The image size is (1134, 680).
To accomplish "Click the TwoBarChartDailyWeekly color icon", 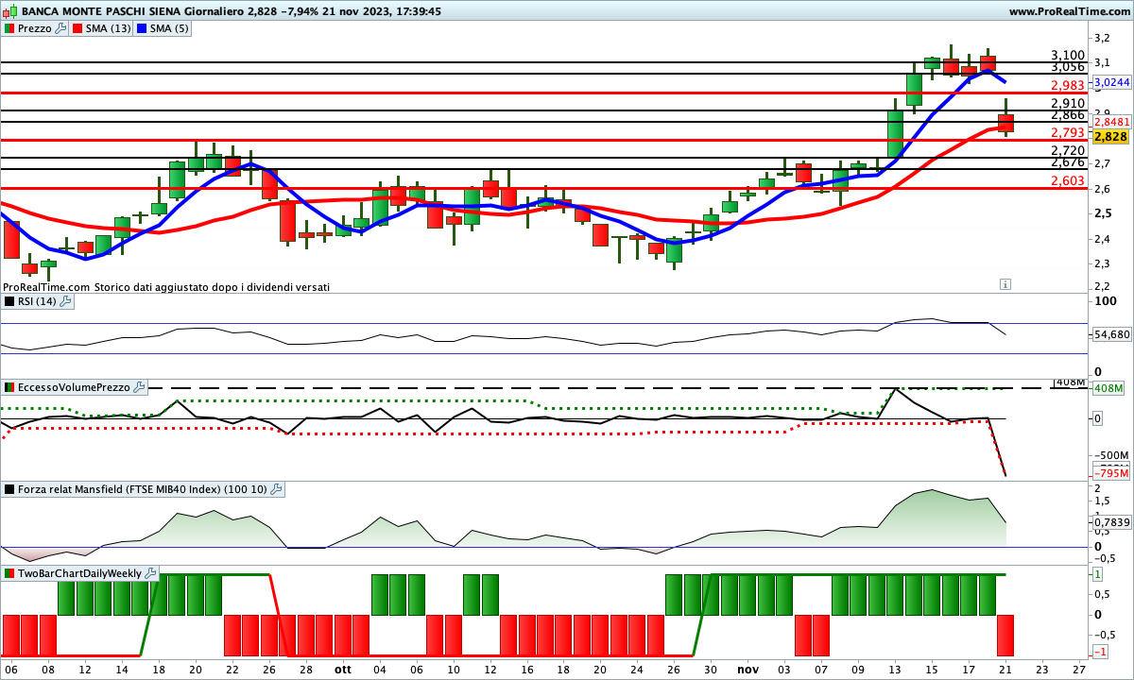I will click(9, 573).
